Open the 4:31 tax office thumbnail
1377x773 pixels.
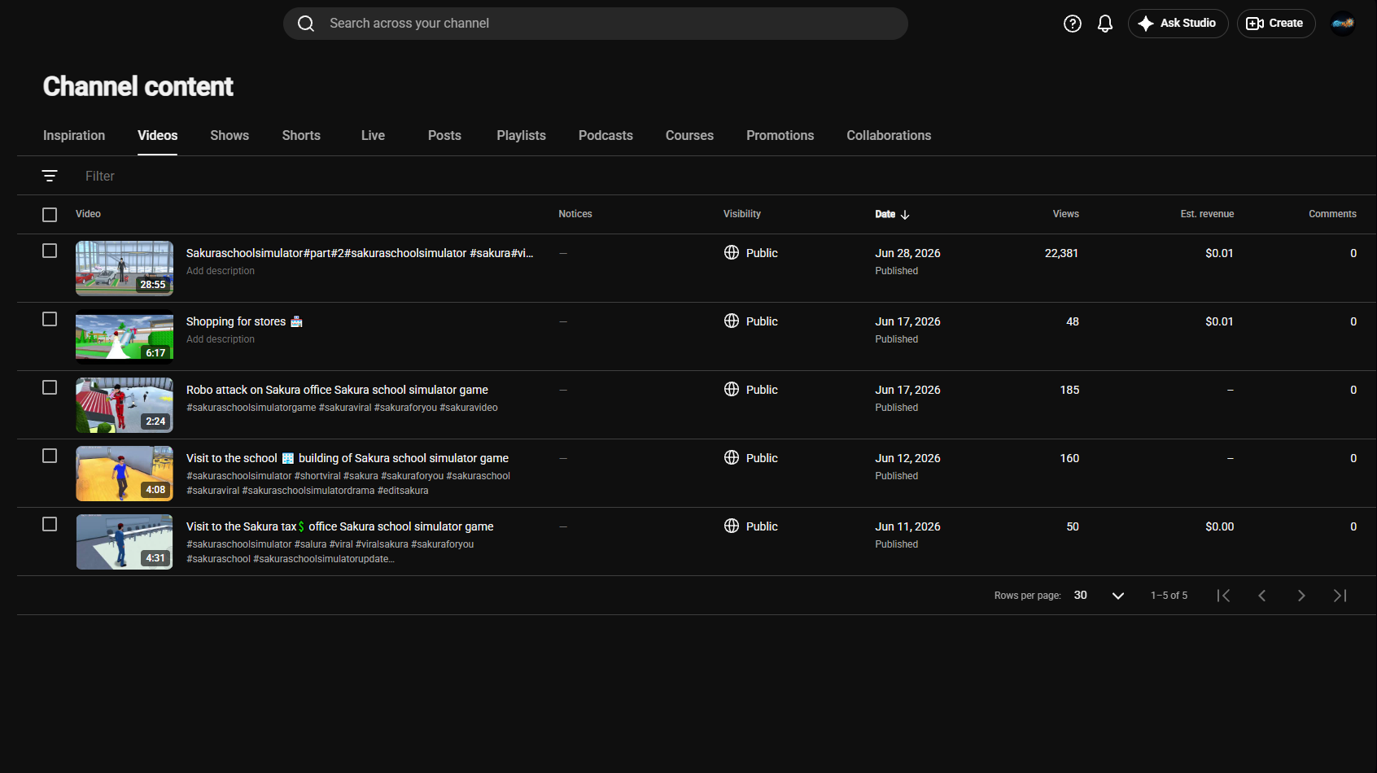tap(125, 542)
